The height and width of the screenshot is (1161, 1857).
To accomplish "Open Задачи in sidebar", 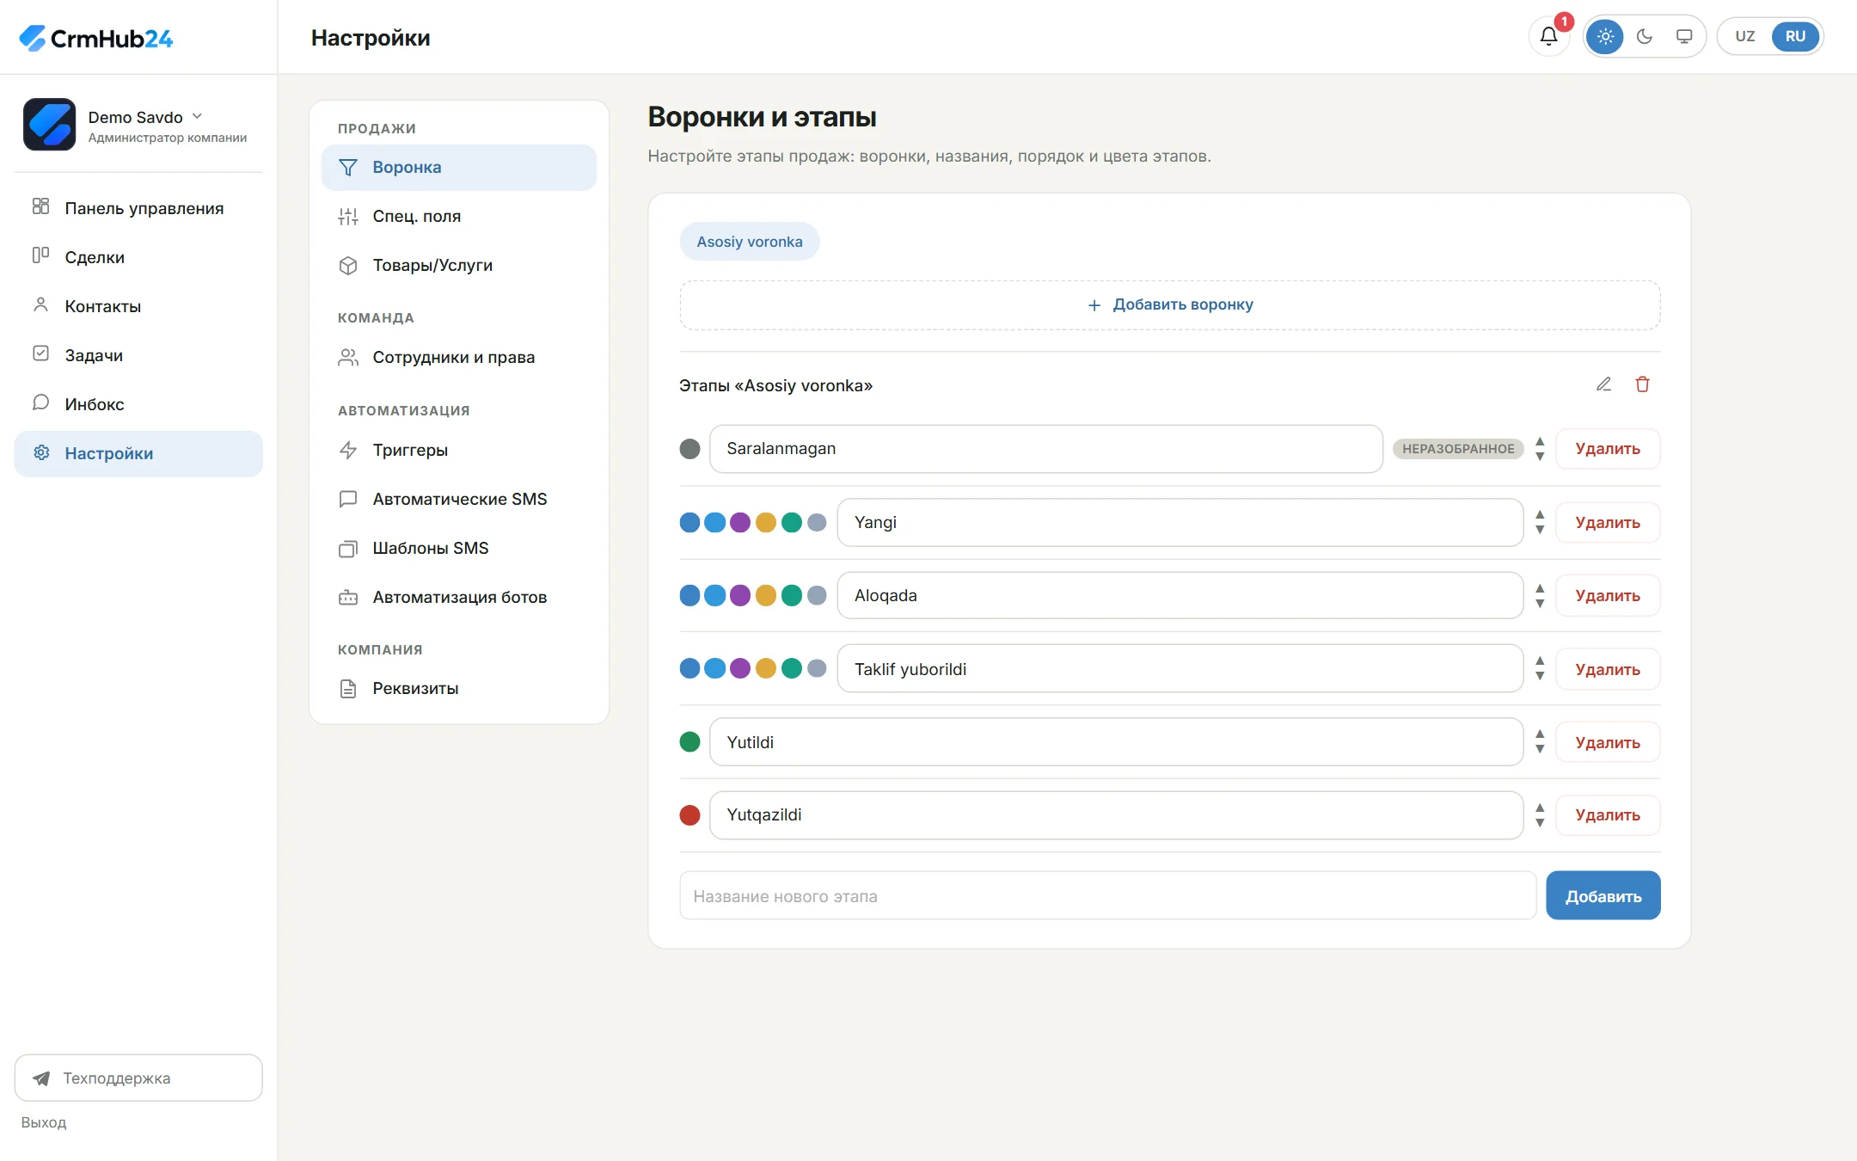I will tap(138, 355).
